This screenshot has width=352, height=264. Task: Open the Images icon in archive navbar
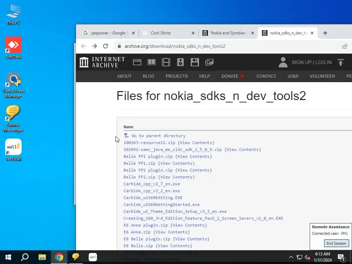[209, 62]
